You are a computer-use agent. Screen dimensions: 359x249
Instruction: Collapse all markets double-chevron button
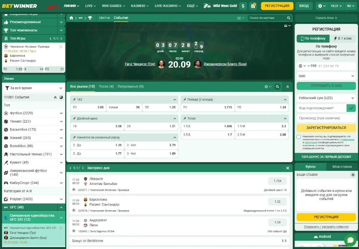point(287,87)
